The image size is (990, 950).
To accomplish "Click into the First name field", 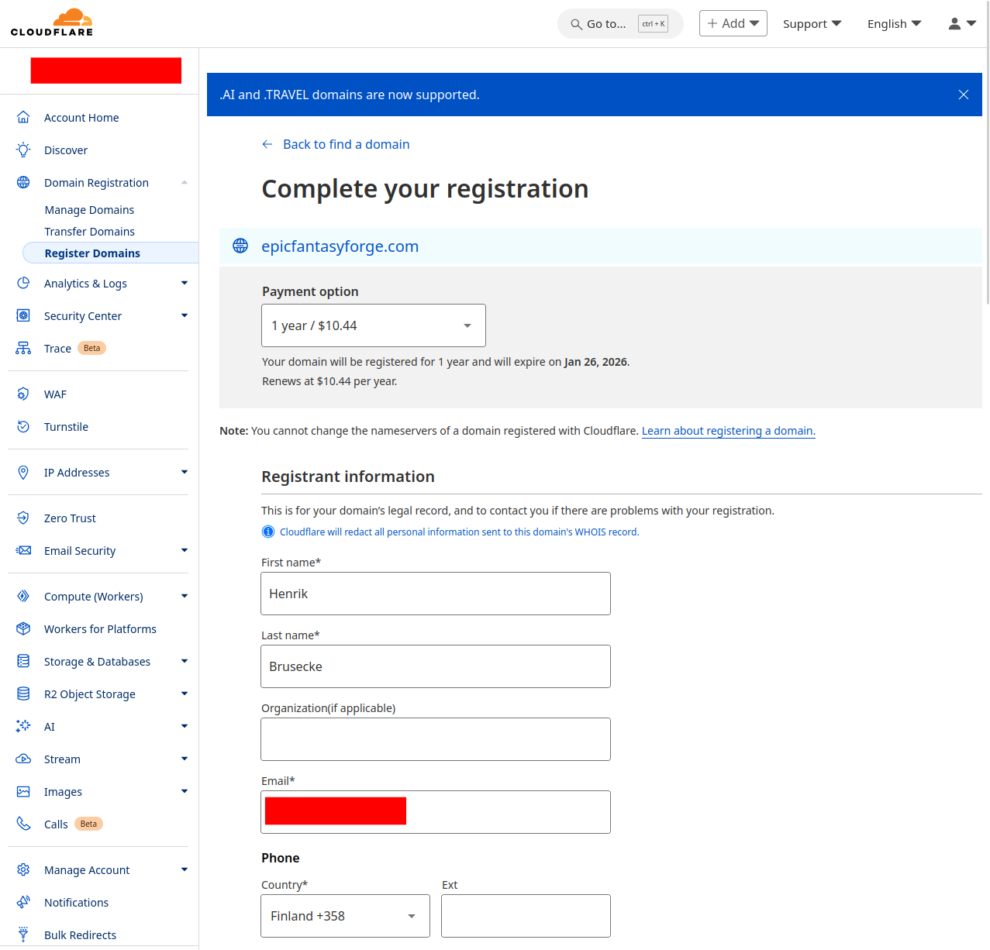I will click(x=436, y=594).
